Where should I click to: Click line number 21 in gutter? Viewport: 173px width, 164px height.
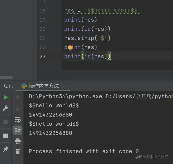click(42, 38)
